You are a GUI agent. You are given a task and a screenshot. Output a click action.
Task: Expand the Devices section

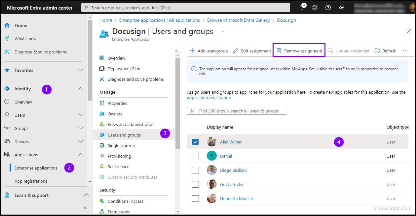[81, 141]
